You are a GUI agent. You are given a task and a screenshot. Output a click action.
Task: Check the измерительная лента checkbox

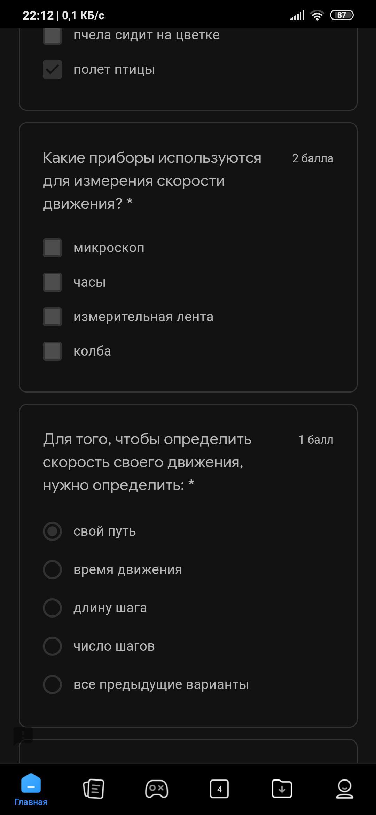52,317
